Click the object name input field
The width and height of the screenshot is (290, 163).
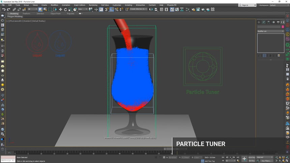pos(269,27)
